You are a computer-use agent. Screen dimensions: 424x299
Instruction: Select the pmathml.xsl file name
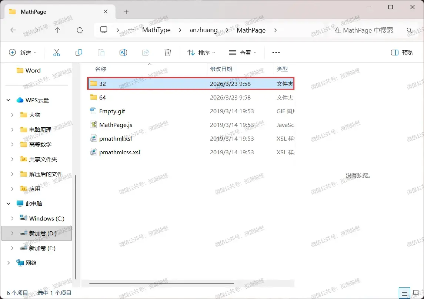116,138
